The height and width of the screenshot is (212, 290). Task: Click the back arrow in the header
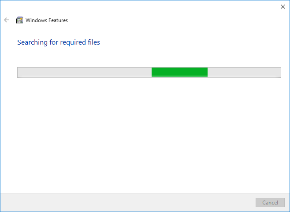click(x=7, y=20)
